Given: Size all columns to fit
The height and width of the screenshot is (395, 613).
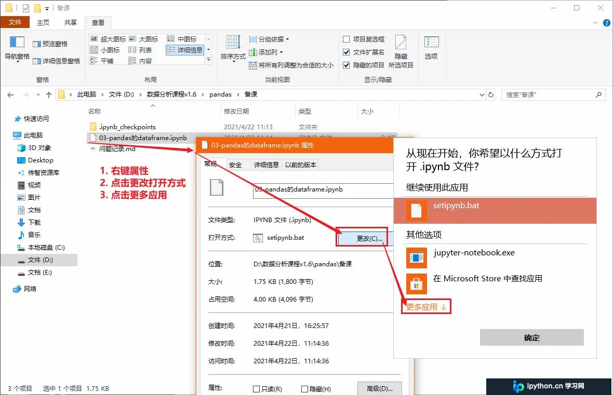Looking at the screenshot, I should pos(291,65).
